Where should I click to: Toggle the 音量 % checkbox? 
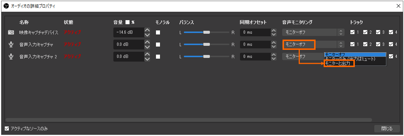127,22
